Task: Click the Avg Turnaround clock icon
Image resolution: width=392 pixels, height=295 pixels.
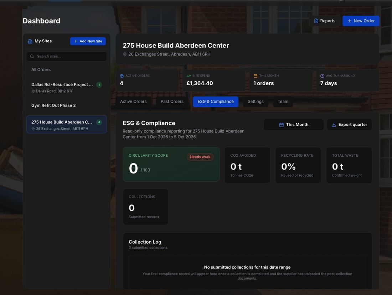Action: pyautogui.click(x=322, y=76)
